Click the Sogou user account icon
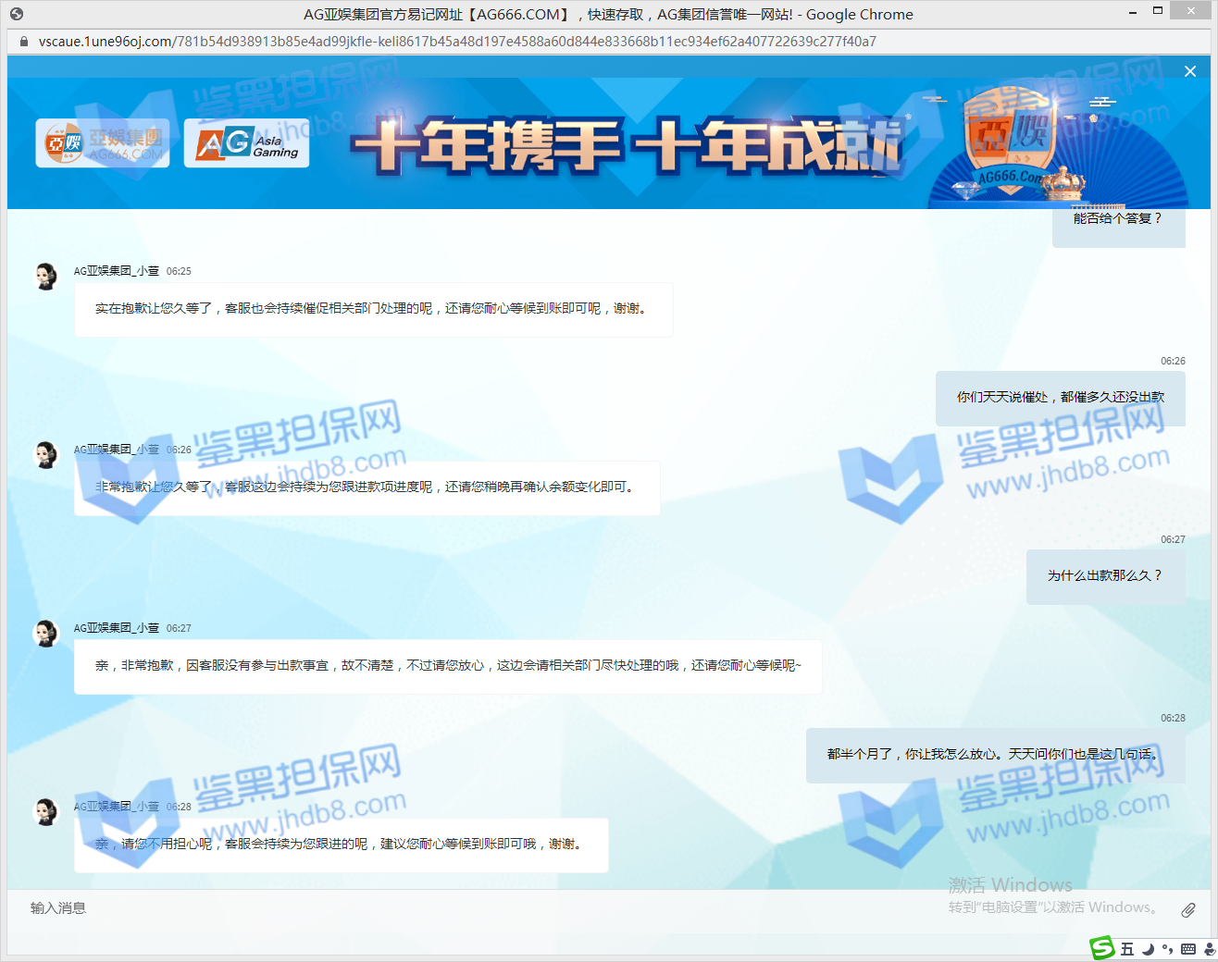Screen dimensions: 1218x962 (x=1209, y=949)
